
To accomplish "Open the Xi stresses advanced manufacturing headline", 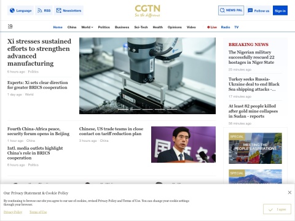I will 39,52.
